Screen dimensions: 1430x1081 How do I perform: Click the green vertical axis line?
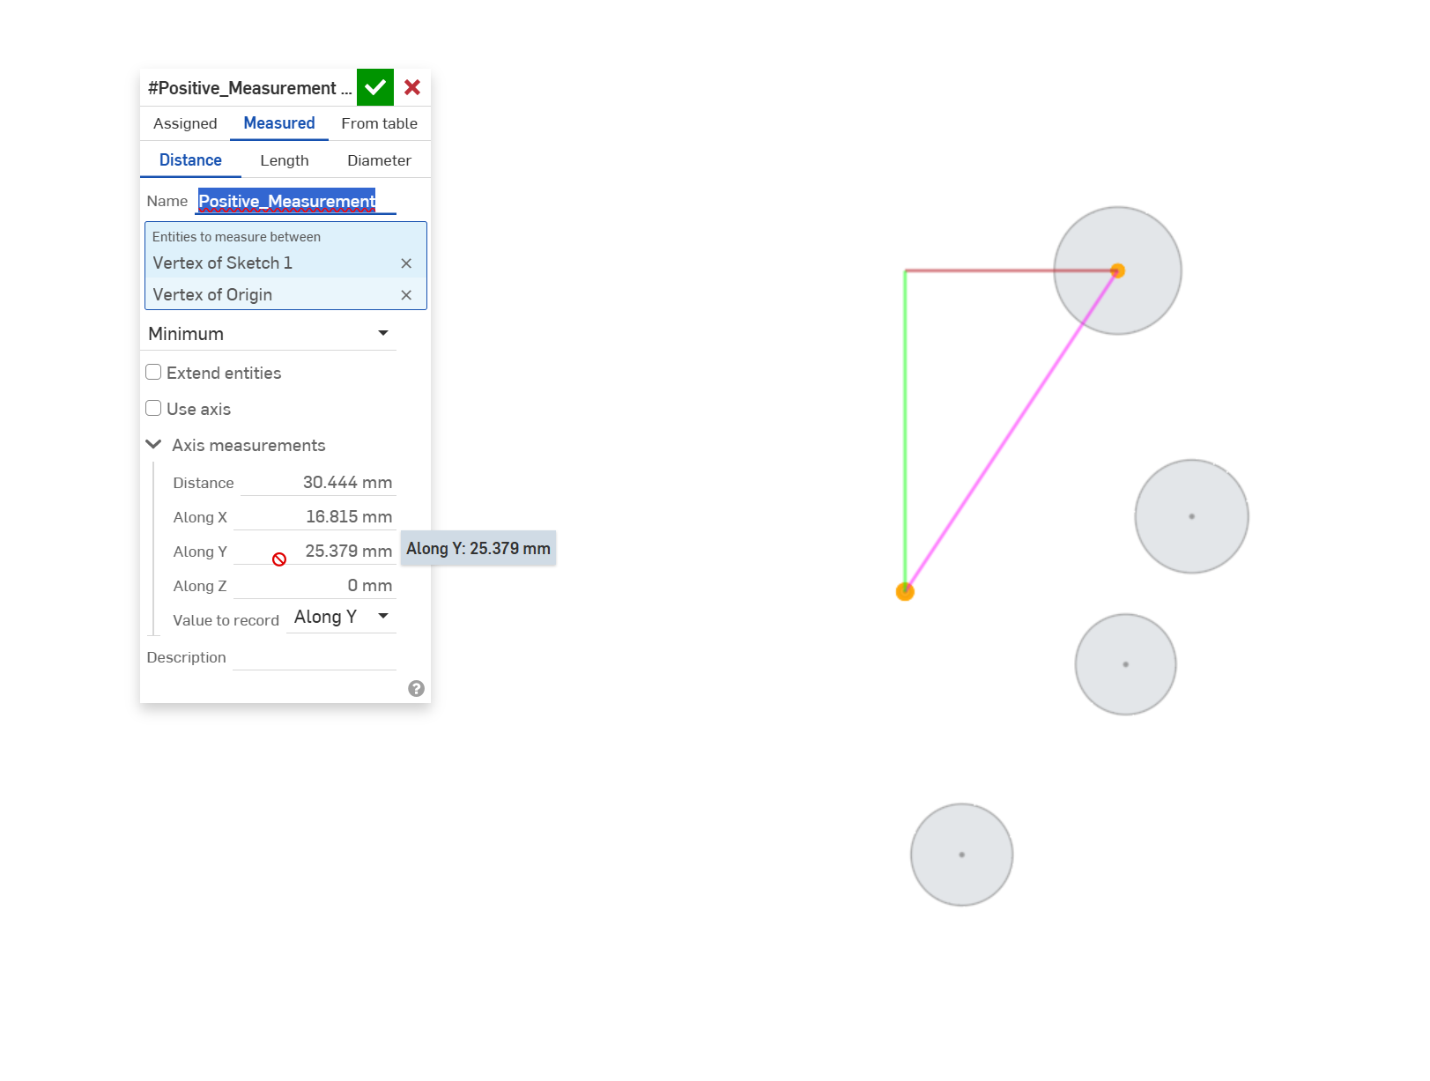coord(905,427)
